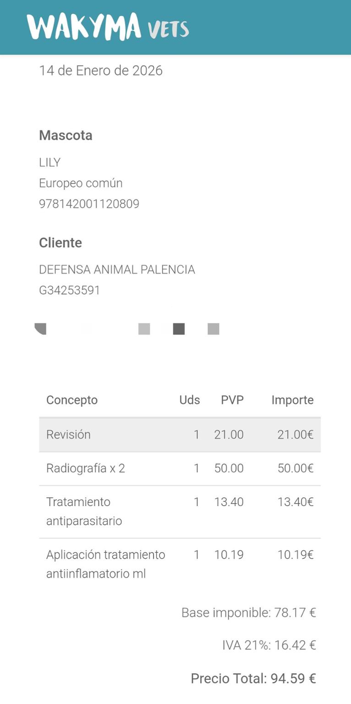Select the Radiografía x 2 line item

86,468
